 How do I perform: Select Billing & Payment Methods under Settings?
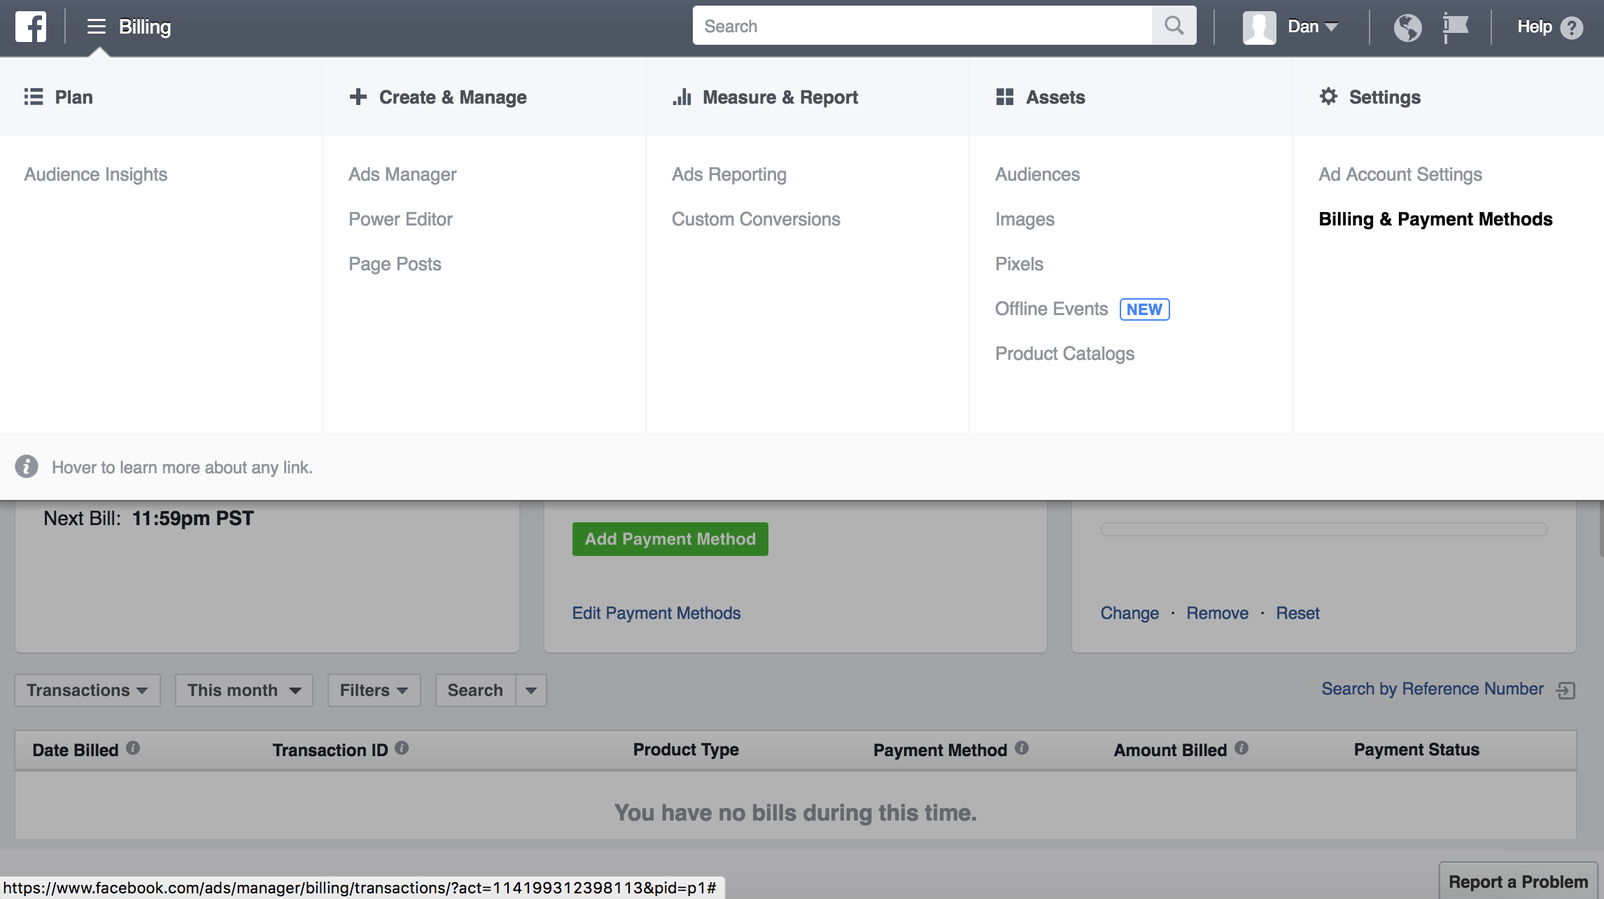point(1435,218)
